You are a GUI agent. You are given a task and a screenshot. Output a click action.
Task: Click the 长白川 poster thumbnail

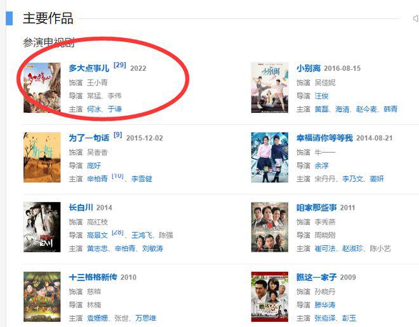coord(42,227)
